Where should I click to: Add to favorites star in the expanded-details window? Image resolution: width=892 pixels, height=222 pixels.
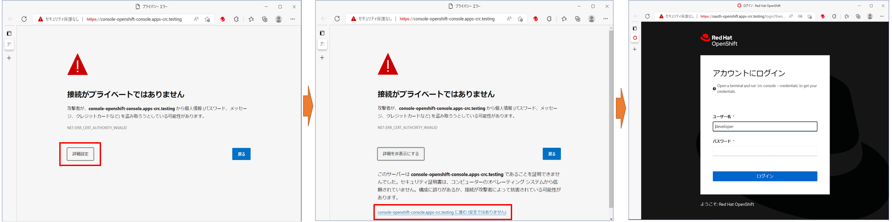[x=520, y=19]
